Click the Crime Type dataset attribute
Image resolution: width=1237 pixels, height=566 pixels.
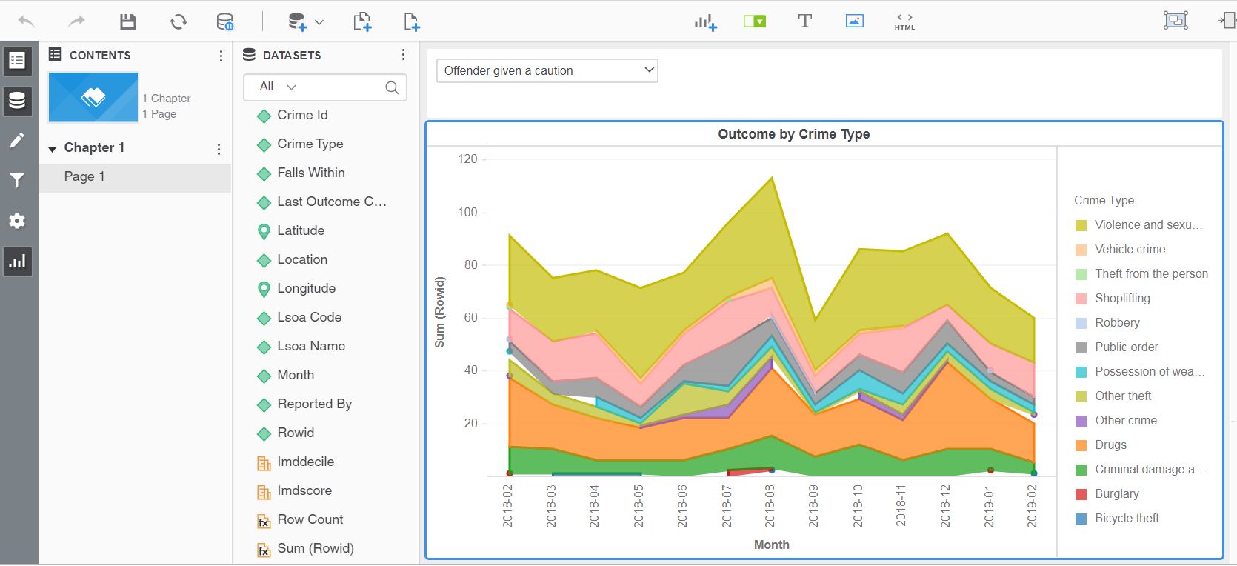[x=310, y=144]
